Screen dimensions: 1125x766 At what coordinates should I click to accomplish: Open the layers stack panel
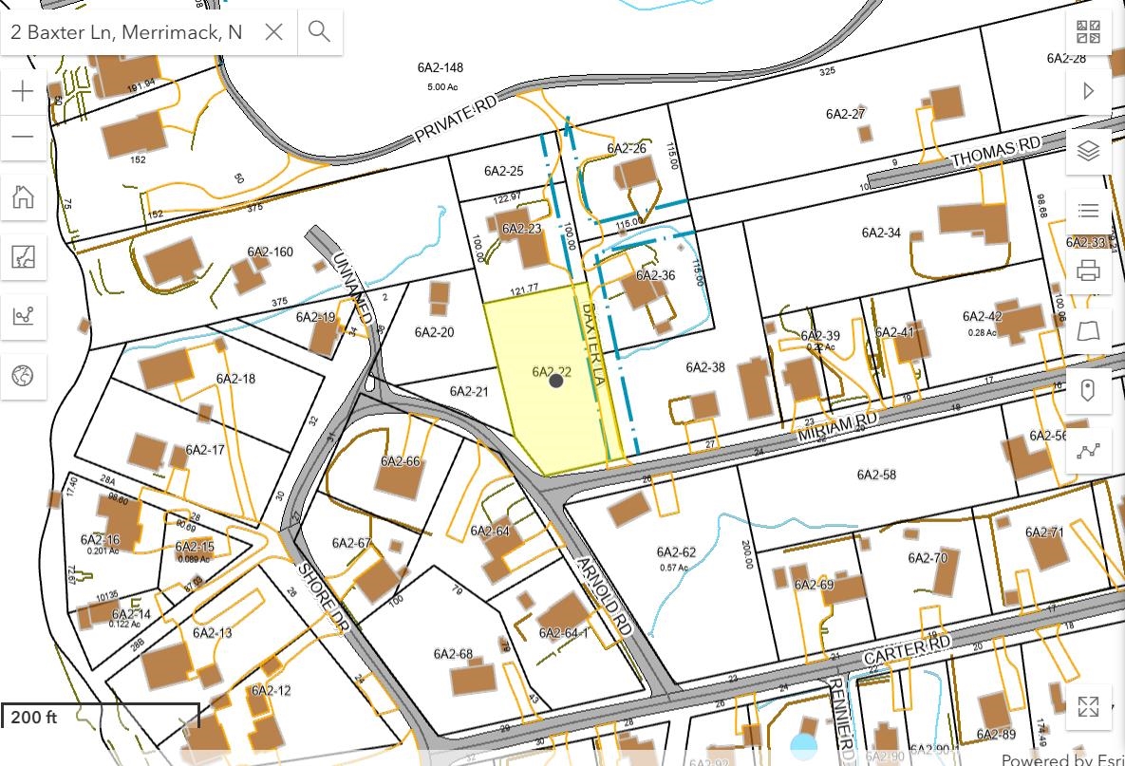tap(1088, 151)
